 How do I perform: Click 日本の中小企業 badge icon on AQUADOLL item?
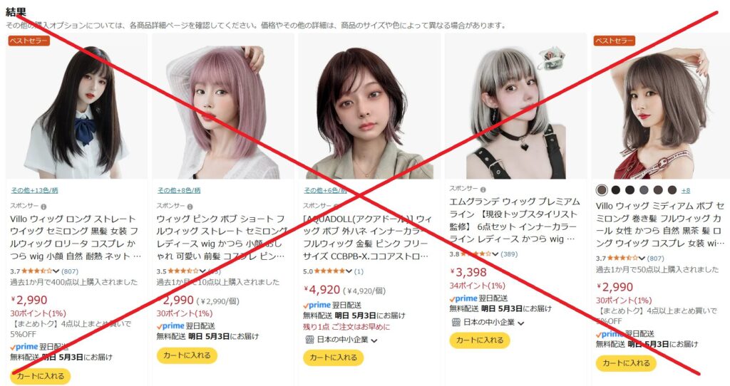tap(309, 340)
